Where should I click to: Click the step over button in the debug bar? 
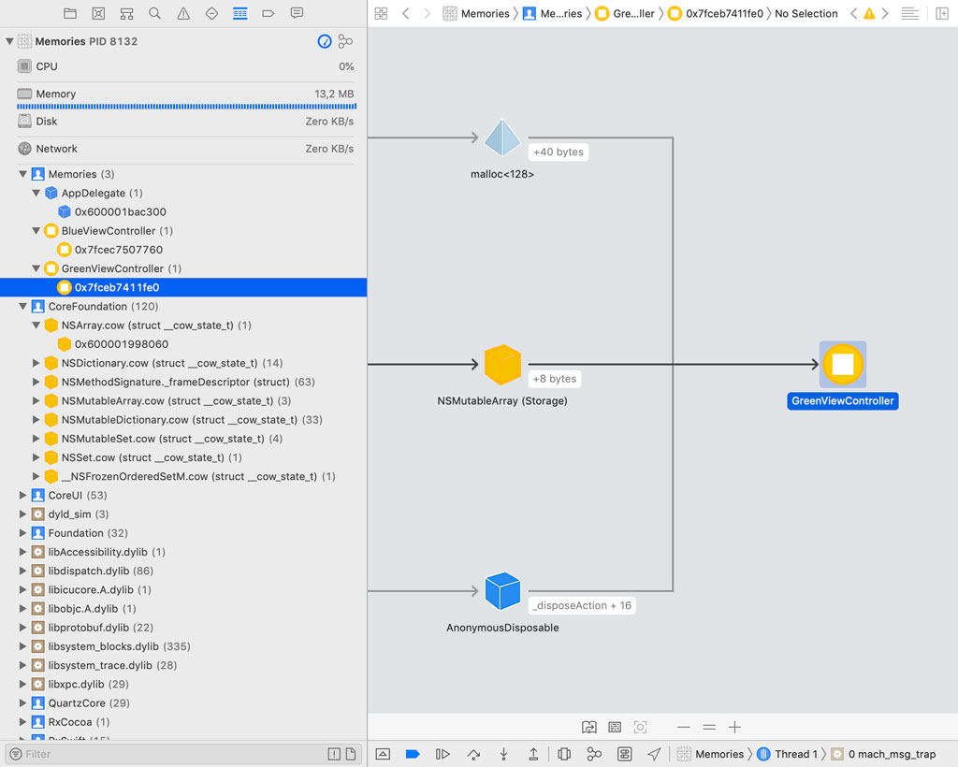(x=472, y=754)
